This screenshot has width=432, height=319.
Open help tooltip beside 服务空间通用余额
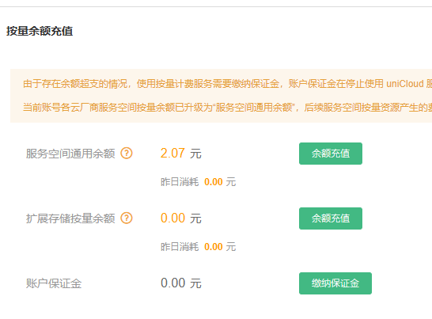pyautogui.click(x=127, y=153)
